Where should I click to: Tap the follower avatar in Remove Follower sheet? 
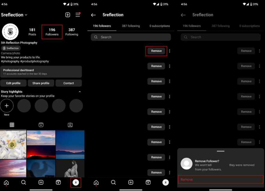(187, 164)
